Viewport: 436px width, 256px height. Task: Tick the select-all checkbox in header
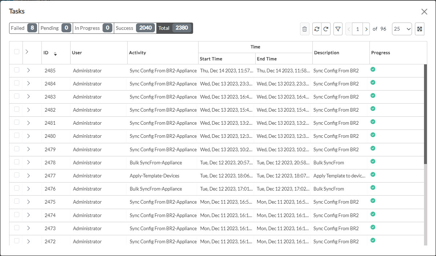[17, 52]
